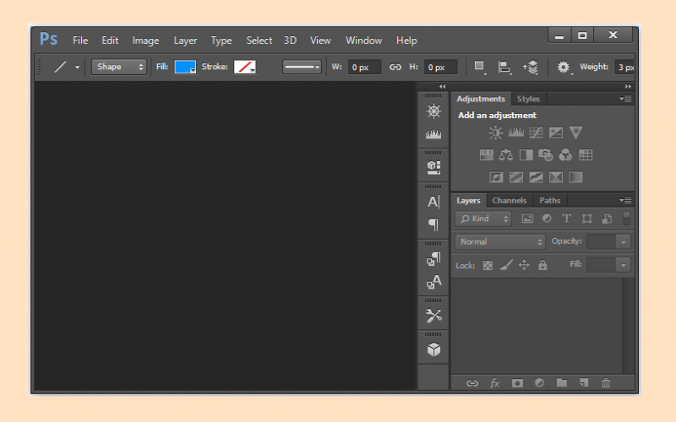Toggle filter for pixel layers
The width and height of the screenshot is (676, 422).
[x=527, y=219]
